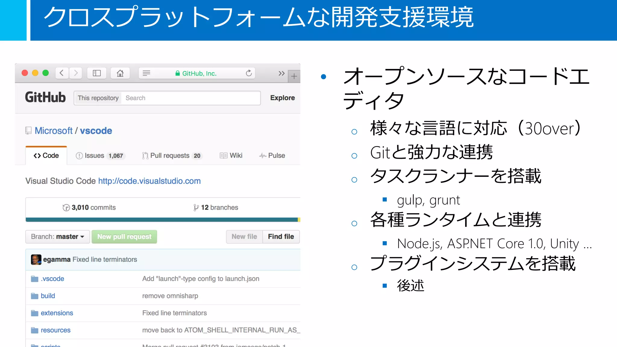Click the commits history clock icon
617x347 pixels.
coord(66,208)
